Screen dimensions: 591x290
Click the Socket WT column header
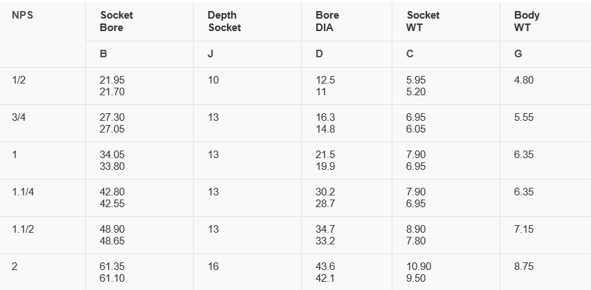(423, 21)
